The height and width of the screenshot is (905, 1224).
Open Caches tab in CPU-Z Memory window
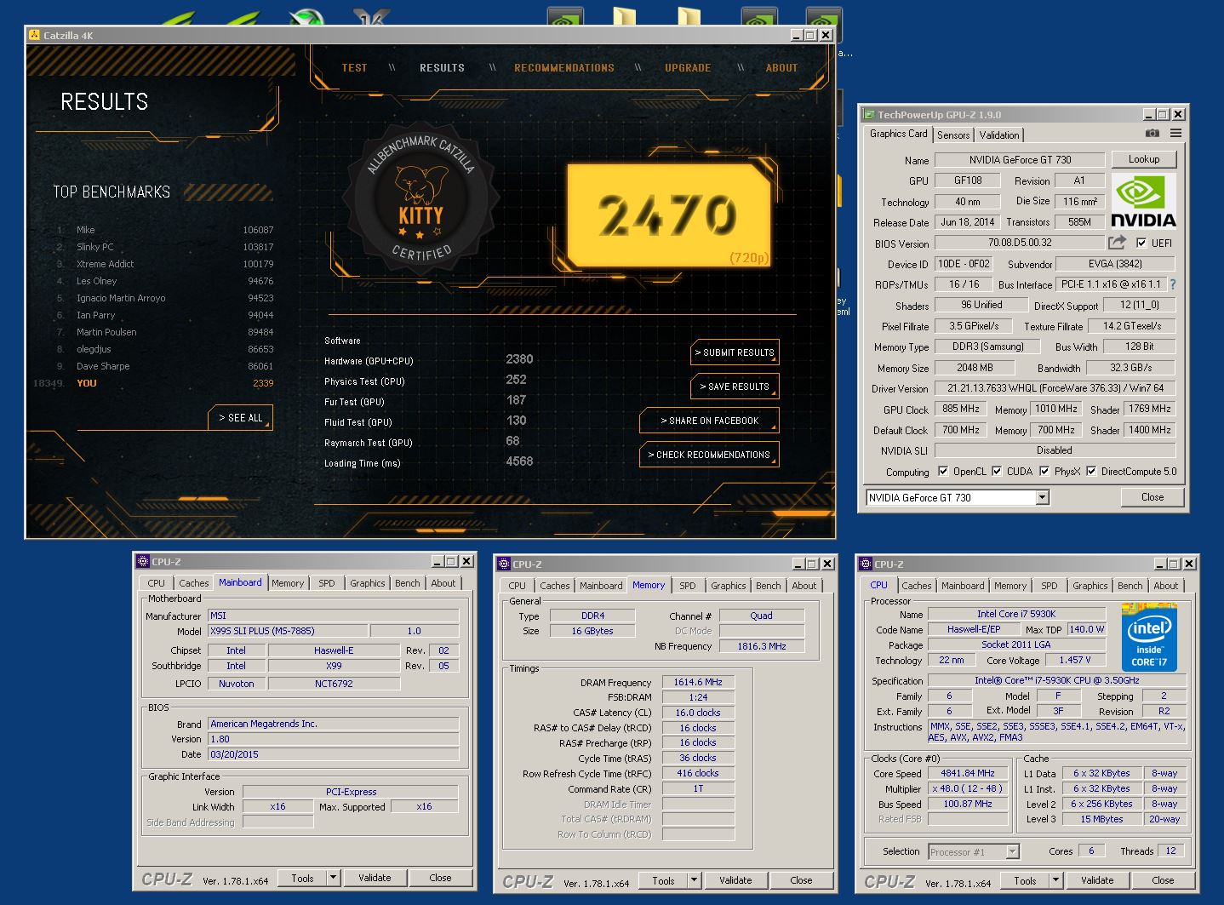(555, 586)
